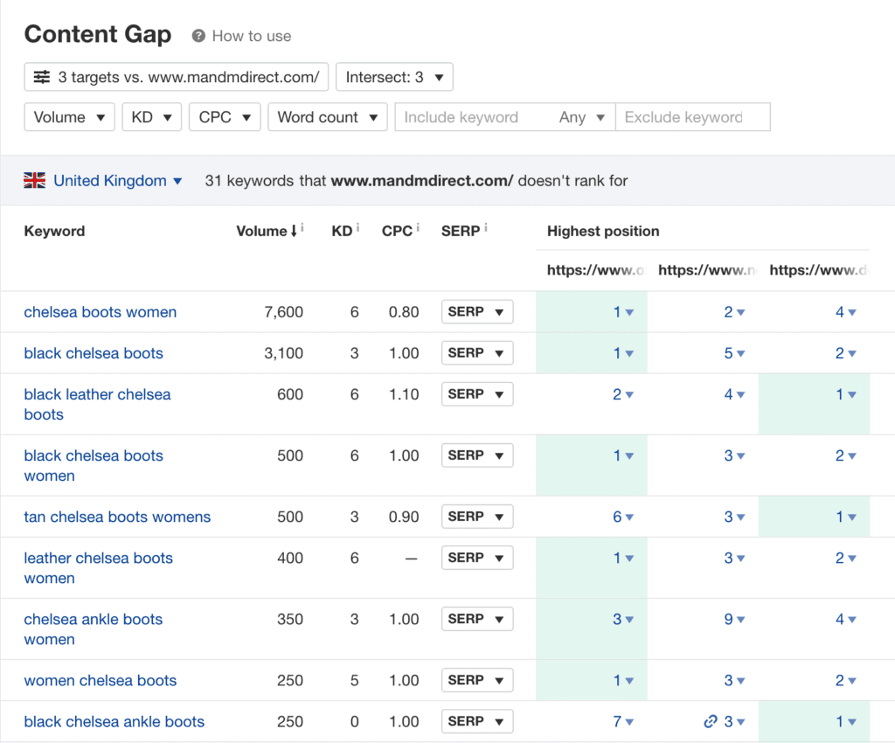895x743 pixels.
Task: Click the CPC column header
Action: click(398, 231)
